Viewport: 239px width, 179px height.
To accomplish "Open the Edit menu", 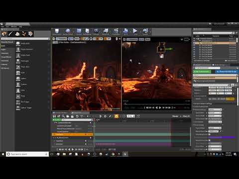I will coord(7,27).
